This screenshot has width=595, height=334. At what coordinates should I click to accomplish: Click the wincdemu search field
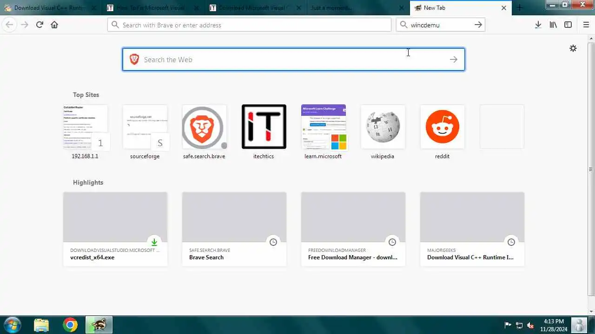[x=441, y=25]
